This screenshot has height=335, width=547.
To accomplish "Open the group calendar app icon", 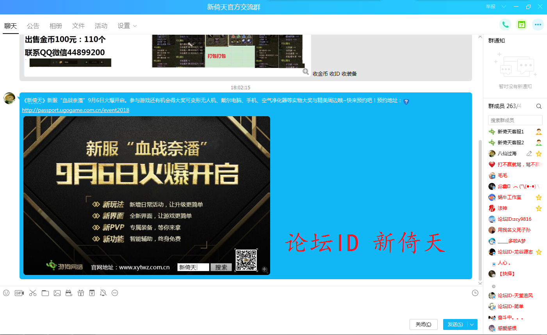I will pos(522,25).
